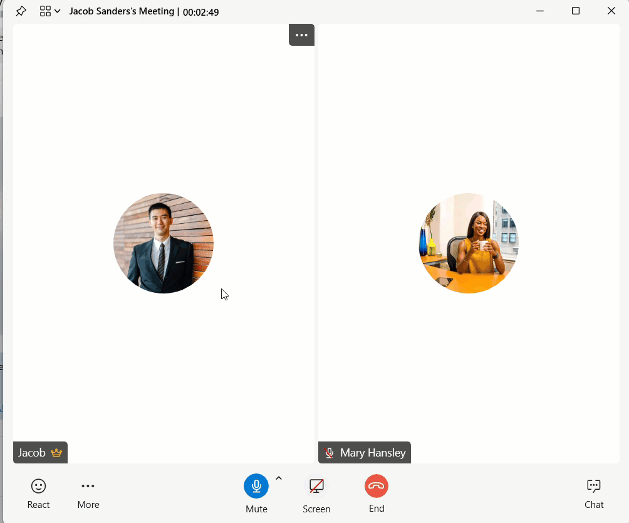Click the meeting title Jacob Sanders's Meeting
Image resolution: width=629 pixels, height=523 pixels.
(x=122, y=11)
